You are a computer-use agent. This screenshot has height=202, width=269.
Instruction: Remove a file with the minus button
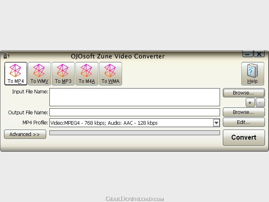[260, 103]
